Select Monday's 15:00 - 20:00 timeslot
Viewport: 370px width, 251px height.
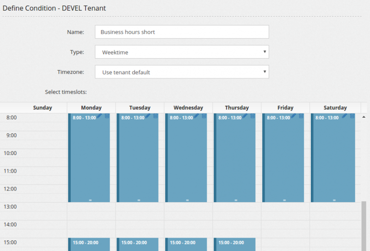[90, 245]
